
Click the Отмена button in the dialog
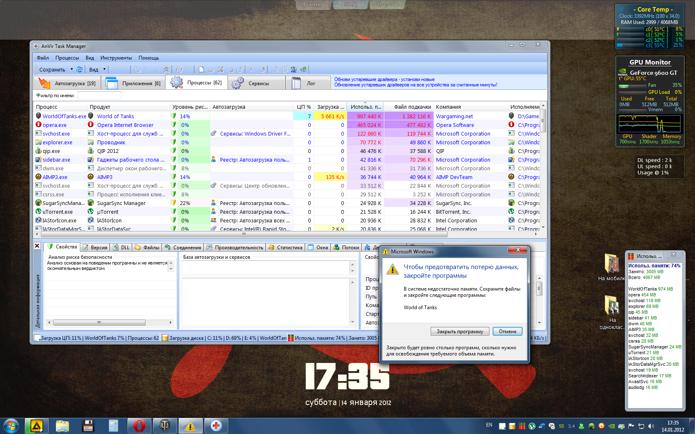pyautogui.click(x=508, y=331)
